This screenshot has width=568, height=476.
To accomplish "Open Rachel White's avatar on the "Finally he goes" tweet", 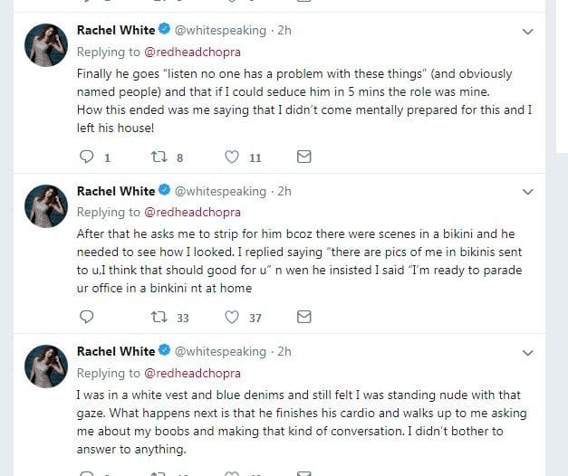I will 41,44.
